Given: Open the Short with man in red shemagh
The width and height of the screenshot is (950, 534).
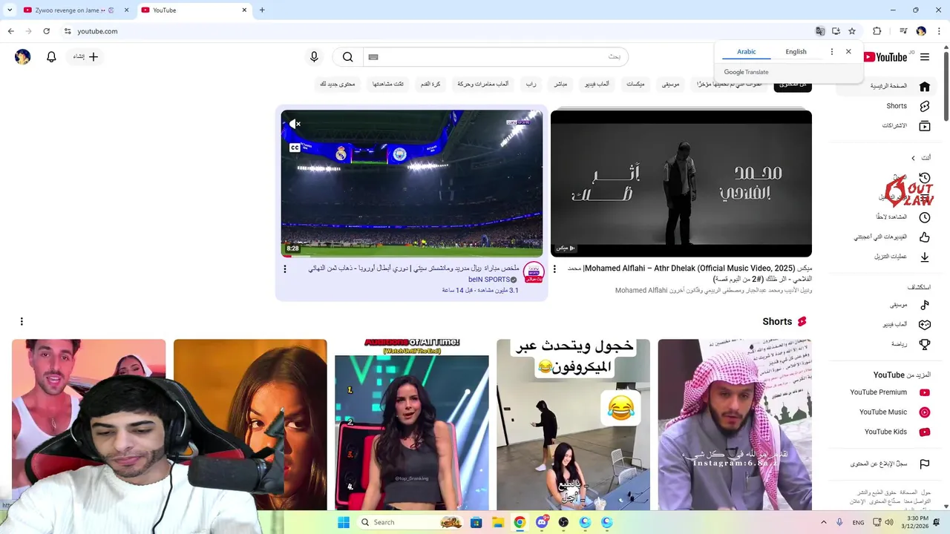Looking at the screenshot, I should tap(735, 425).
